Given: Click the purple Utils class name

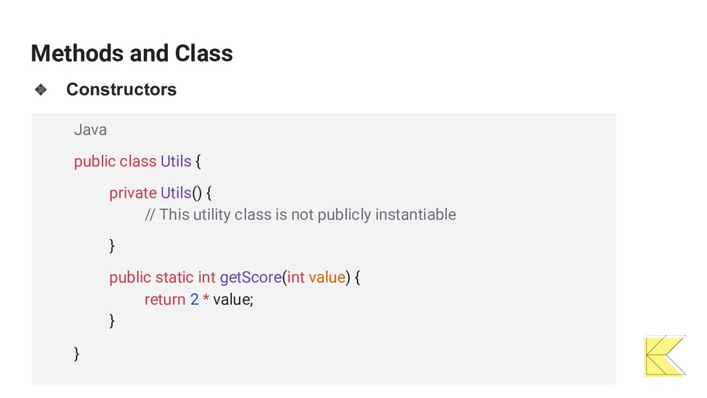Looking at the screenshot, I should tap(176, 161).
